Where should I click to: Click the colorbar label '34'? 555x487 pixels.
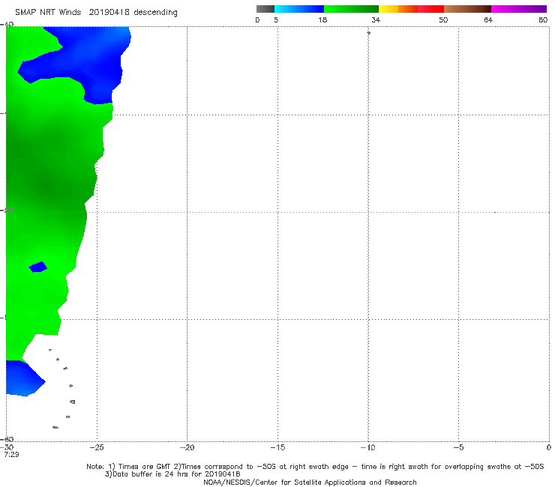click(x=376, y=20)
